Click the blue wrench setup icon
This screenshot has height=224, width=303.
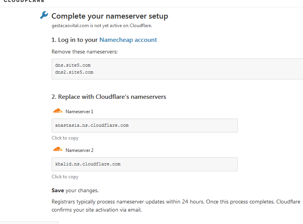[44, 15]
